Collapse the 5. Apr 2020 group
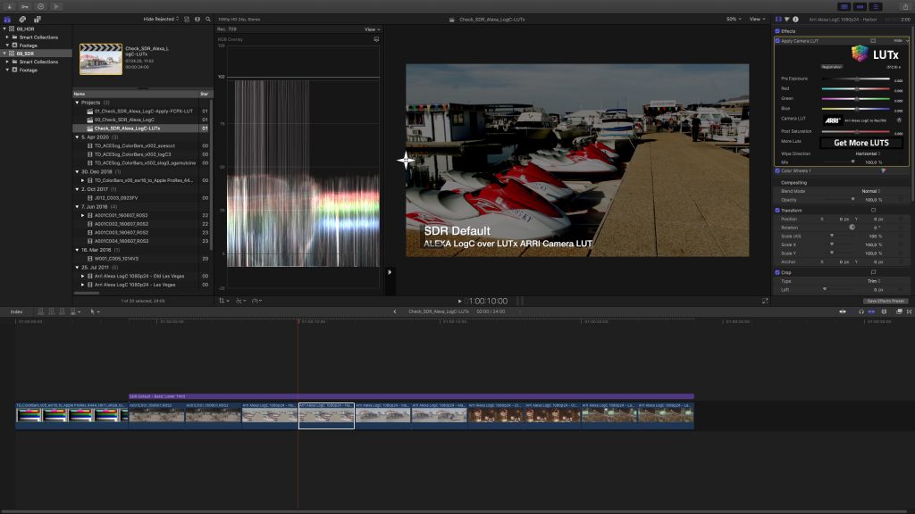This screenshot has height=514, width=915. pyautogui.click(x=77, y=137)
